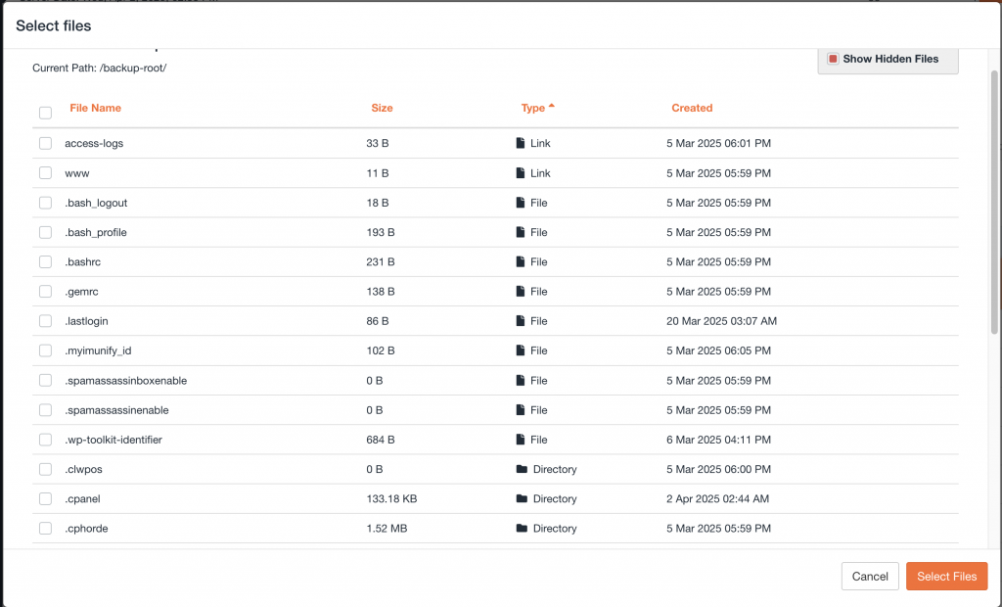Click the 133.18 KB size value
1002x607 pixels.
[391, 499]
